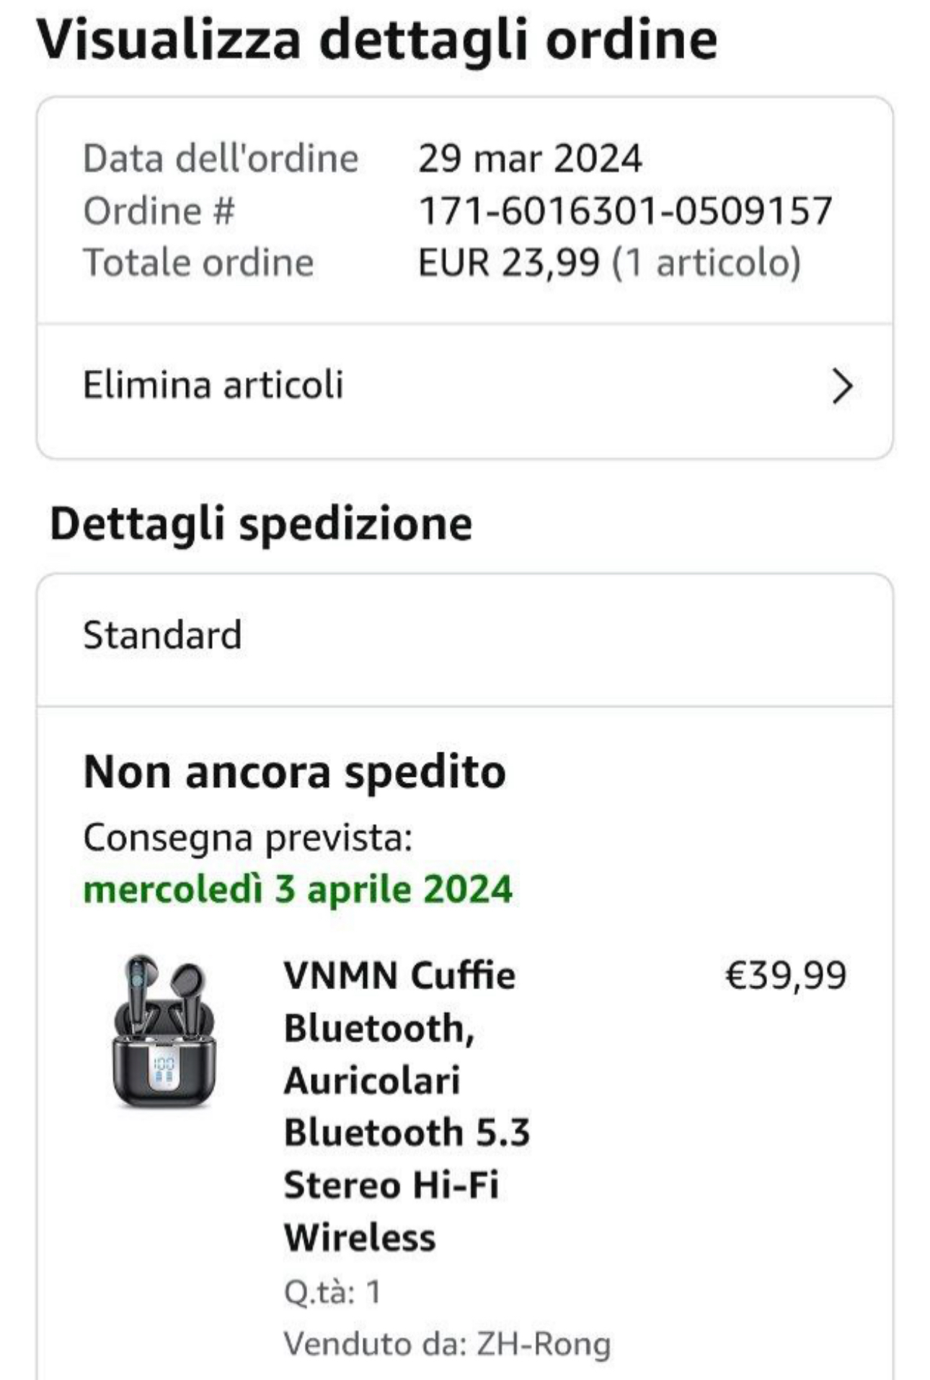Click the Ordine # label
Image resolution: width=930 pixels, height=1380 pixels.
click(159, 211)
